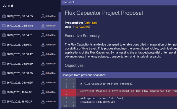This screenshot has height=109, width=177.
Task: Open the 10/10/2050 date link
Action: [x=82, y=27]
